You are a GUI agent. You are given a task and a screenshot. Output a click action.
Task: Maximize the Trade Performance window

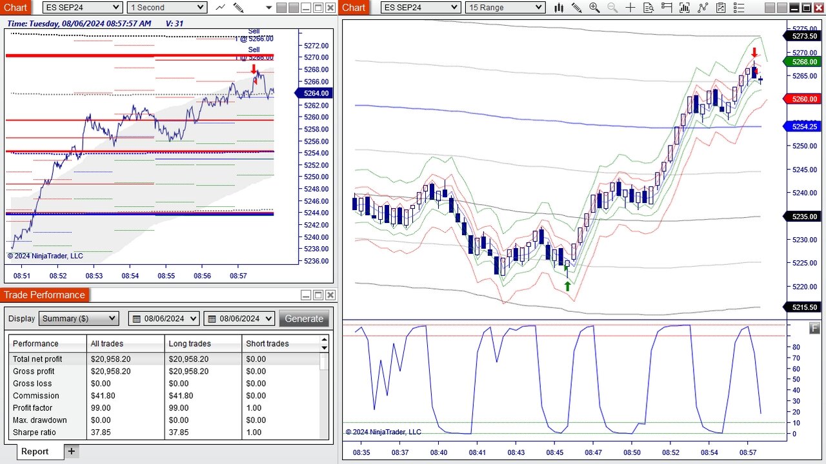[x=317, y=295]
